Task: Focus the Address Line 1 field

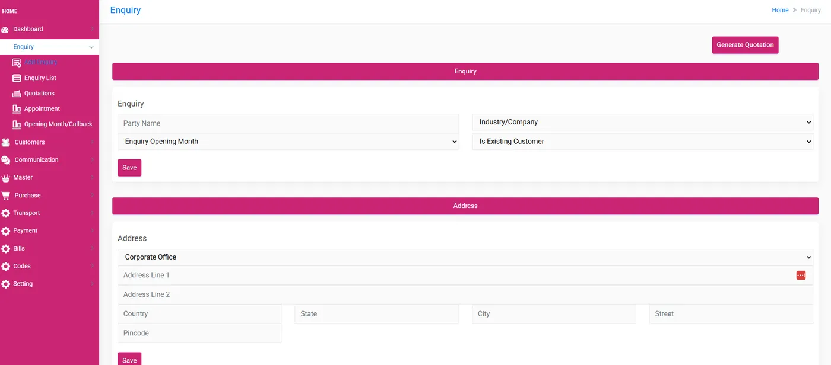Action: [x=465, y=276]
